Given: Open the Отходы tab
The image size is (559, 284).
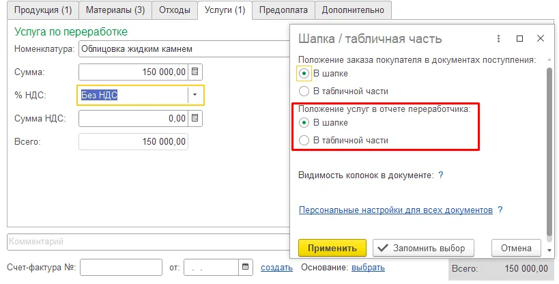Looking at the screenshot, I should pos(174,10).
